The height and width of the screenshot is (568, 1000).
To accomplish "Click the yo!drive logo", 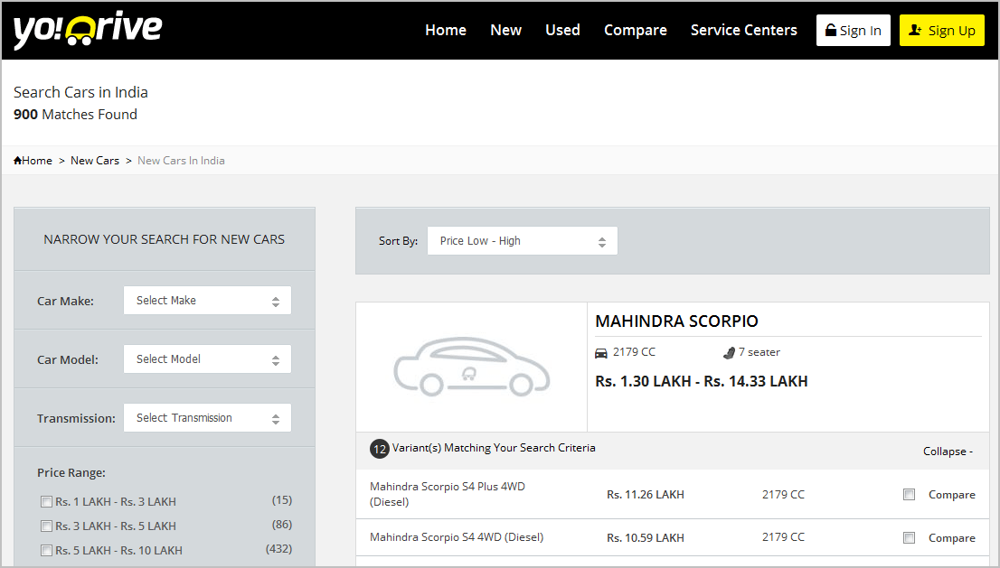I will pos(88,29).
